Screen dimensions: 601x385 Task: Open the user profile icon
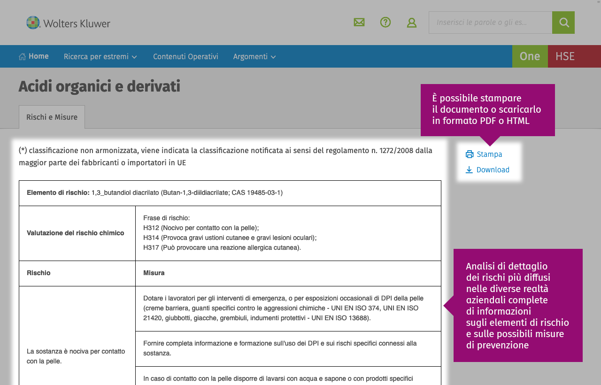pos(412,23)
